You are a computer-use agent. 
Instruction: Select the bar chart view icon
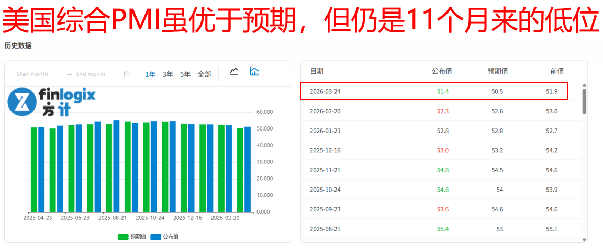254,72
